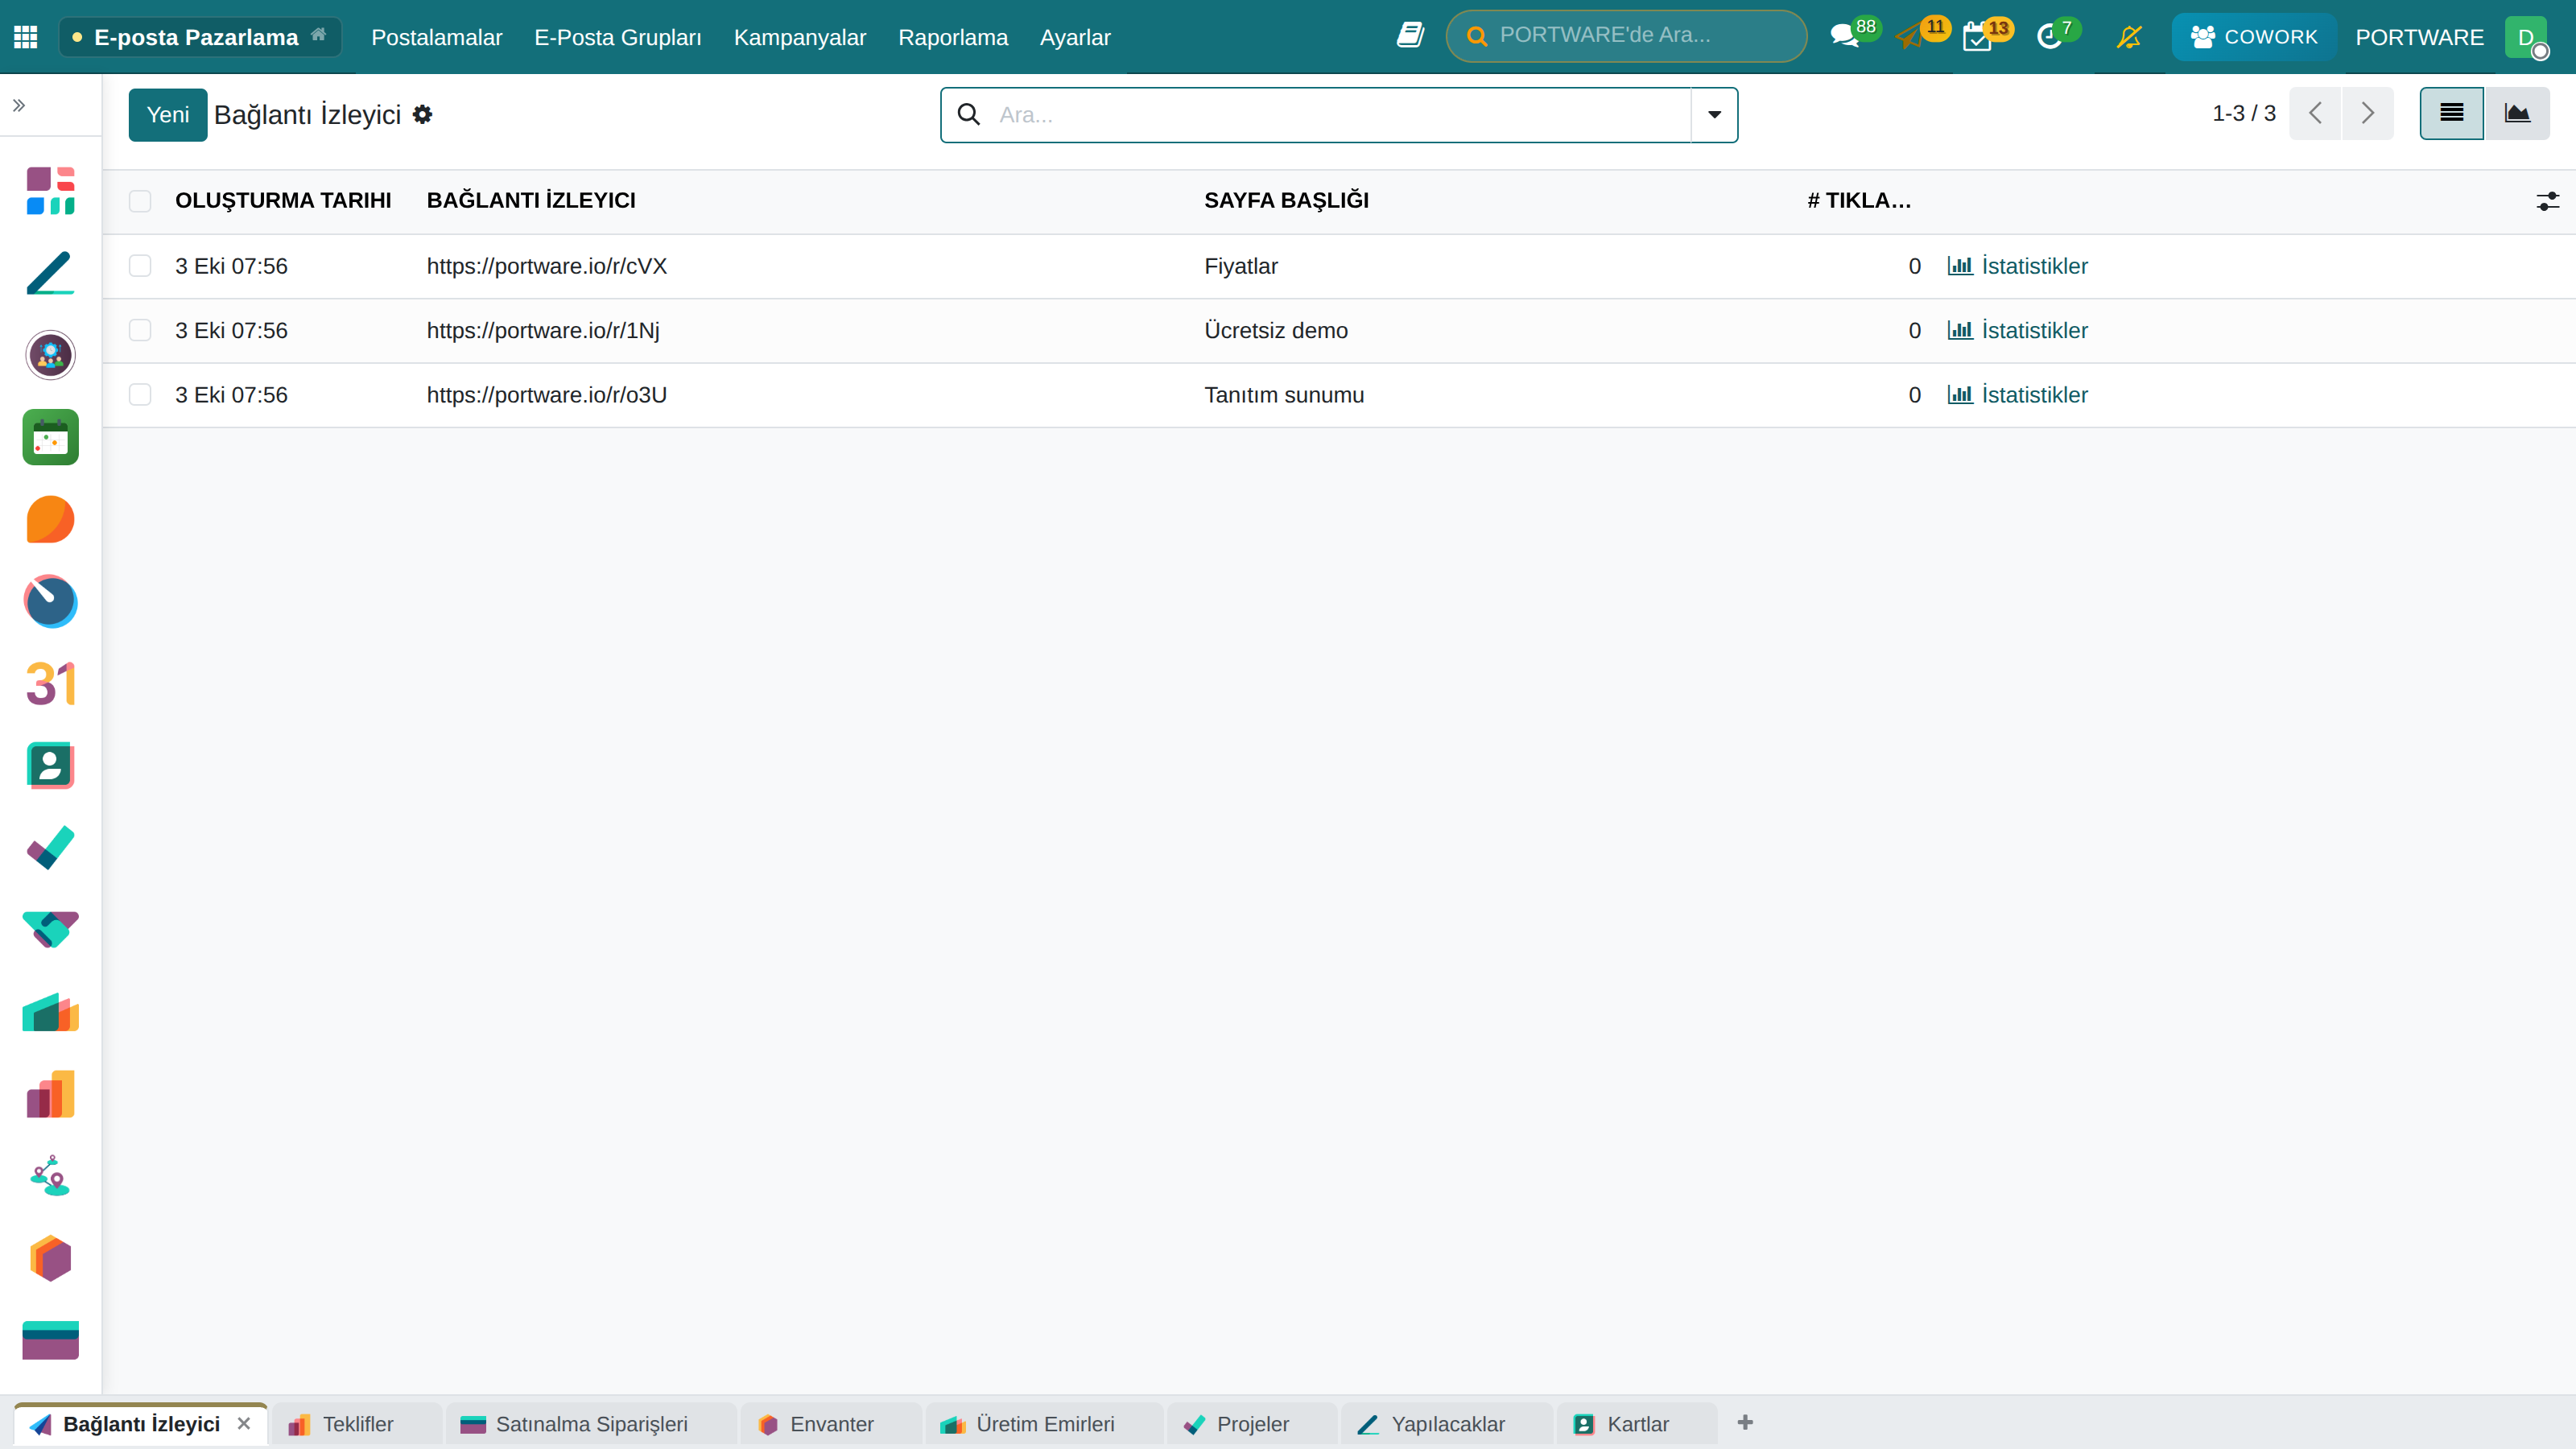Check the Tanıtım sunumu row checkbox
The width and height of the screenshot is (2576, 1449).
pyautogui.click(x=140, y=395)
